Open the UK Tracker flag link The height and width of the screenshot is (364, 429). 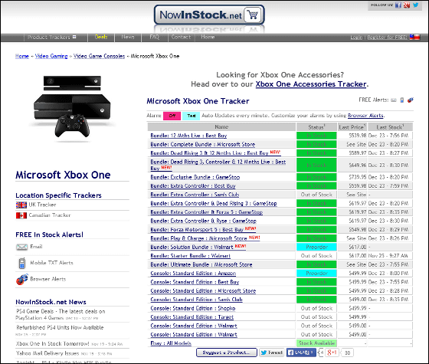(x=21, y=205)
